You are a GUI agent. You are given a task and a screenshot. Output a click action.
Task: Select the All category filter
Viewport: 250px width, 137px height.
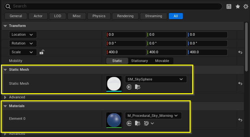(176, 16)
